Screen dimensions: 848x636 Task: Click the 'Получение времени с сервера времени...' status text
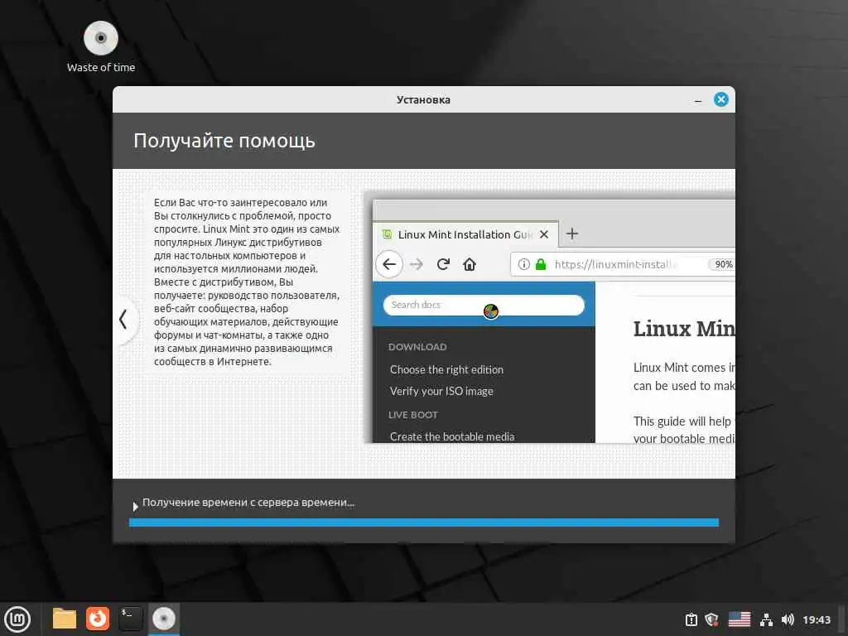pyautogui.click(x=248, y=503)
